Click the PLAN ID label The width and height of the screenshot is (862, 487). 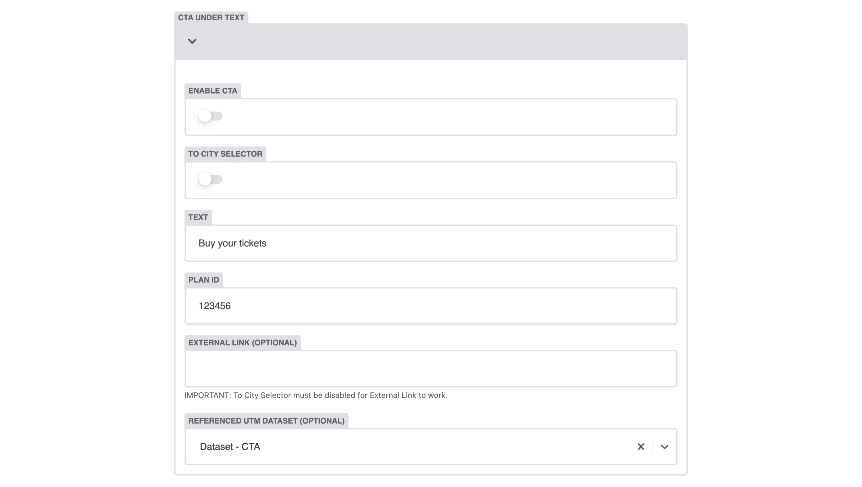pyautogui.click(x=204, y=280)
